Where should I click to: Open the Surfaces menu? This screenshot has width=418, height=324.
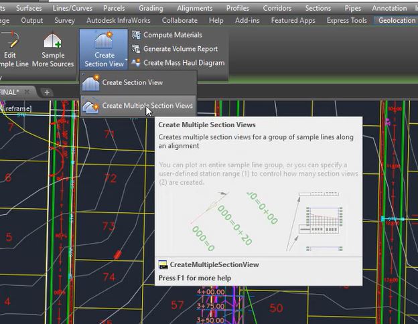tap(29, 8)
